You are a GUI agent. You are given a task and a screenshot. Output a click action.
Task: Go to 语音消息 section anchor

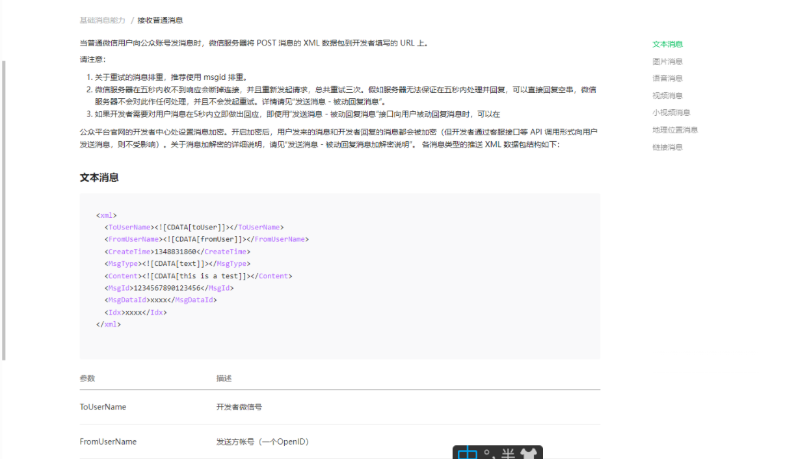[x=667, y=78]
